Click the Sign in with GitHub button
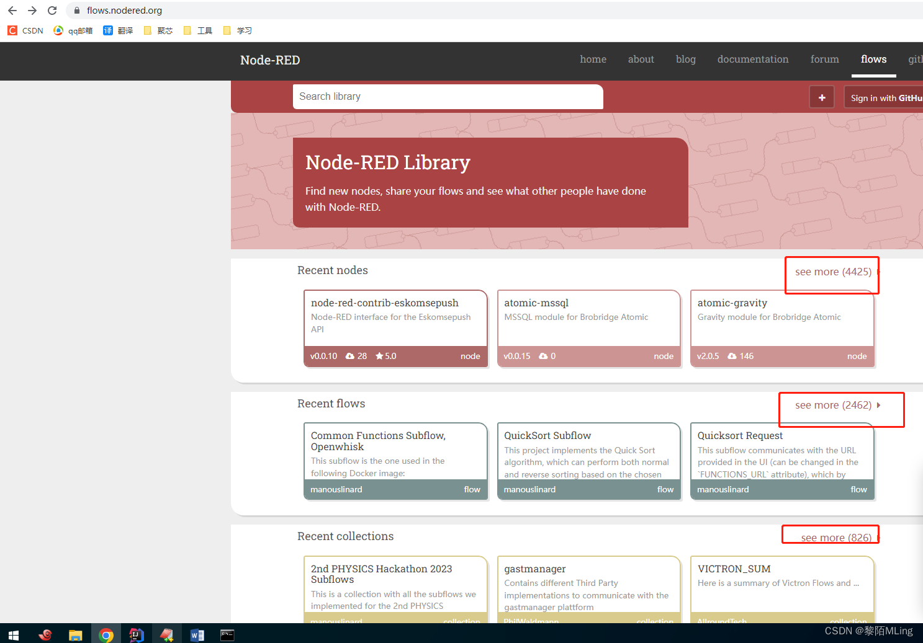Viewport: 923px width, 643px height. tap(884, 97)
